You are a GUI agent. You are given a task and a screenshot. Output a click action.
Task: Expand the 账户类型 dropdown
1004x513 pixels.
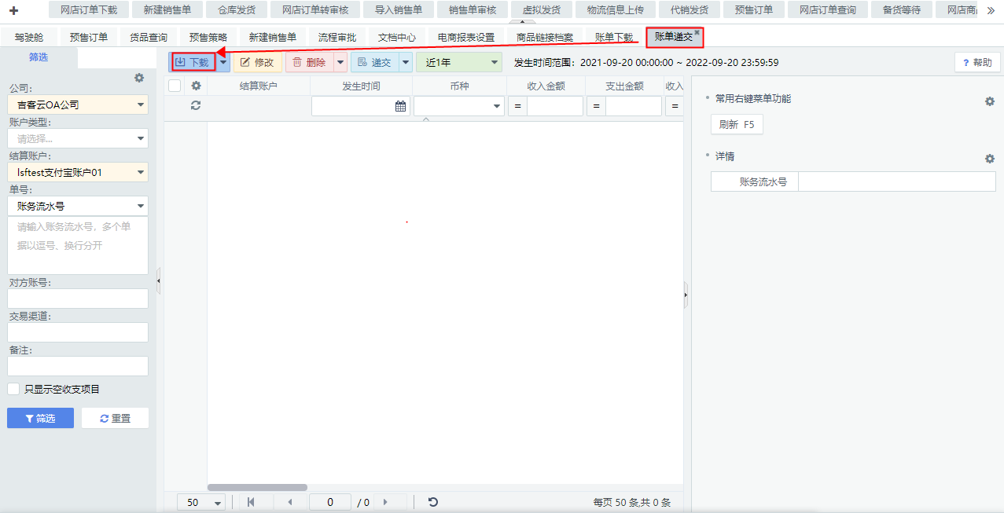pos(77,138)
